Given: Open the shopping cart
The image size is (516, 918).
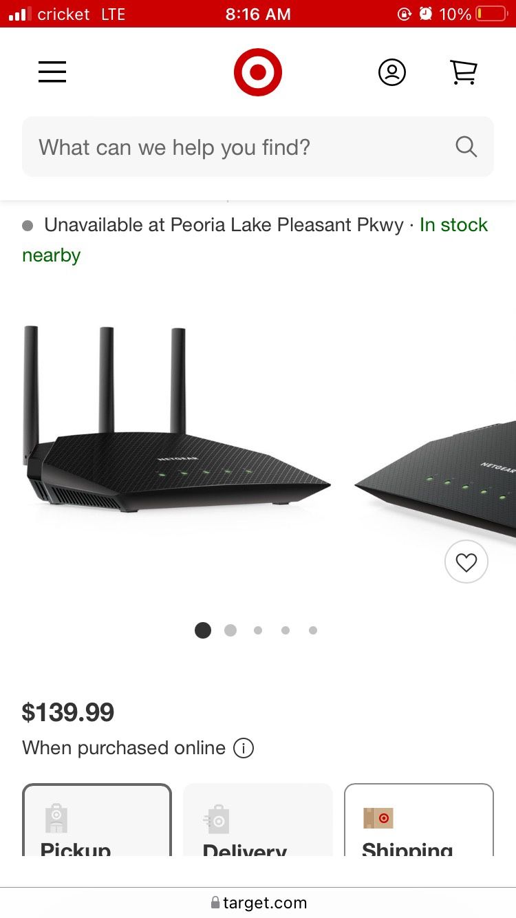Looking at the screenshot, I should click(464, 72).
